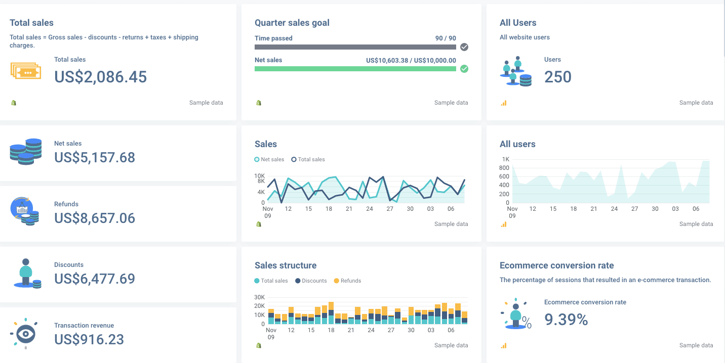Toggle Net sales legend in Sales chart

pyautogui.click(x=269, y=159)
